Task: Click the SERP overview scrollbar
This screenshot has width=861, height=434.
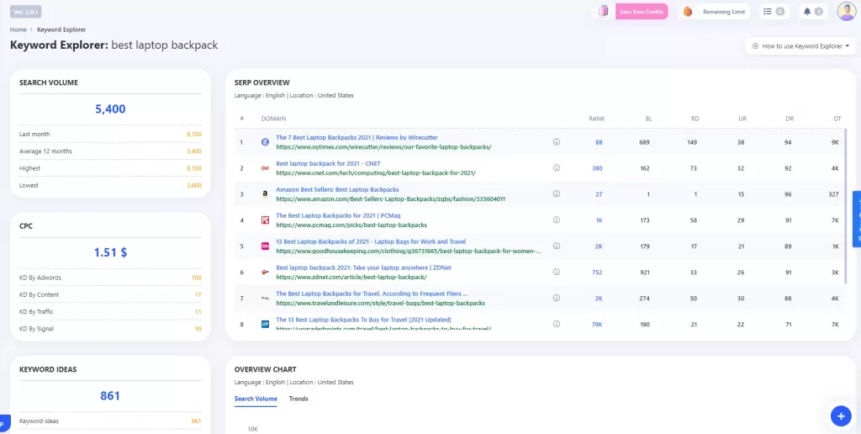Action: [x=846, y=207]
